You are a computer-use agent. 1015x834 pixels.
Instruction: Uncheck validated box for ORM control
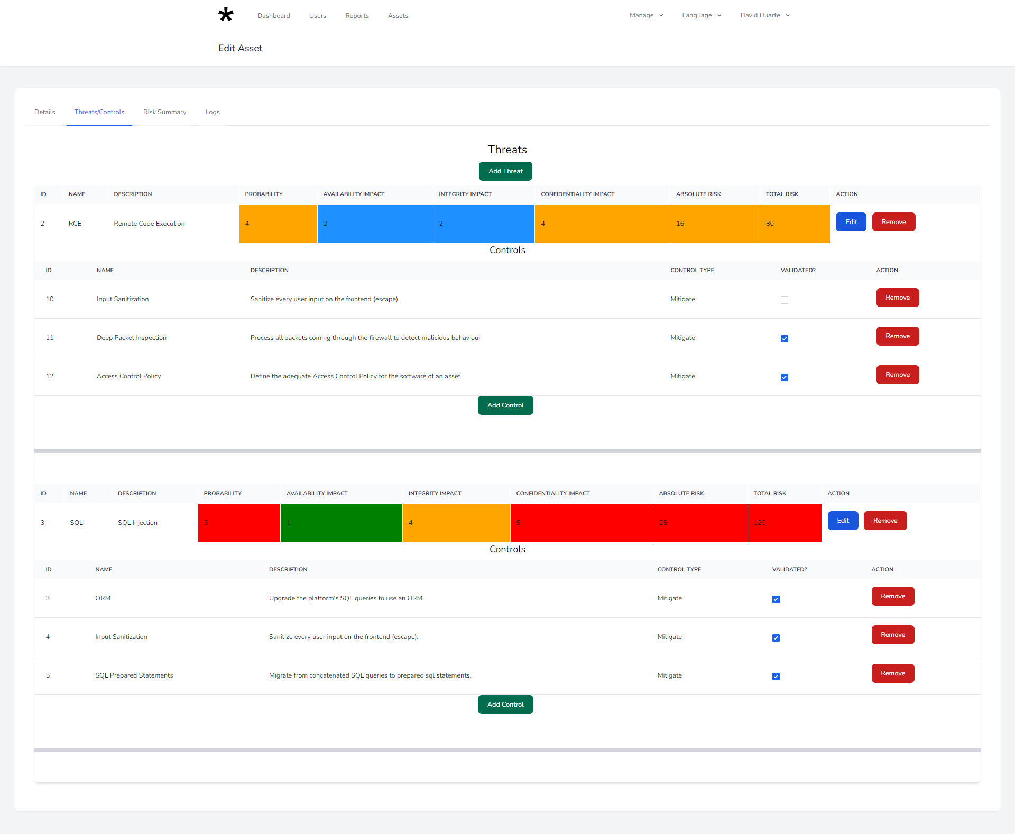(776, 599)
